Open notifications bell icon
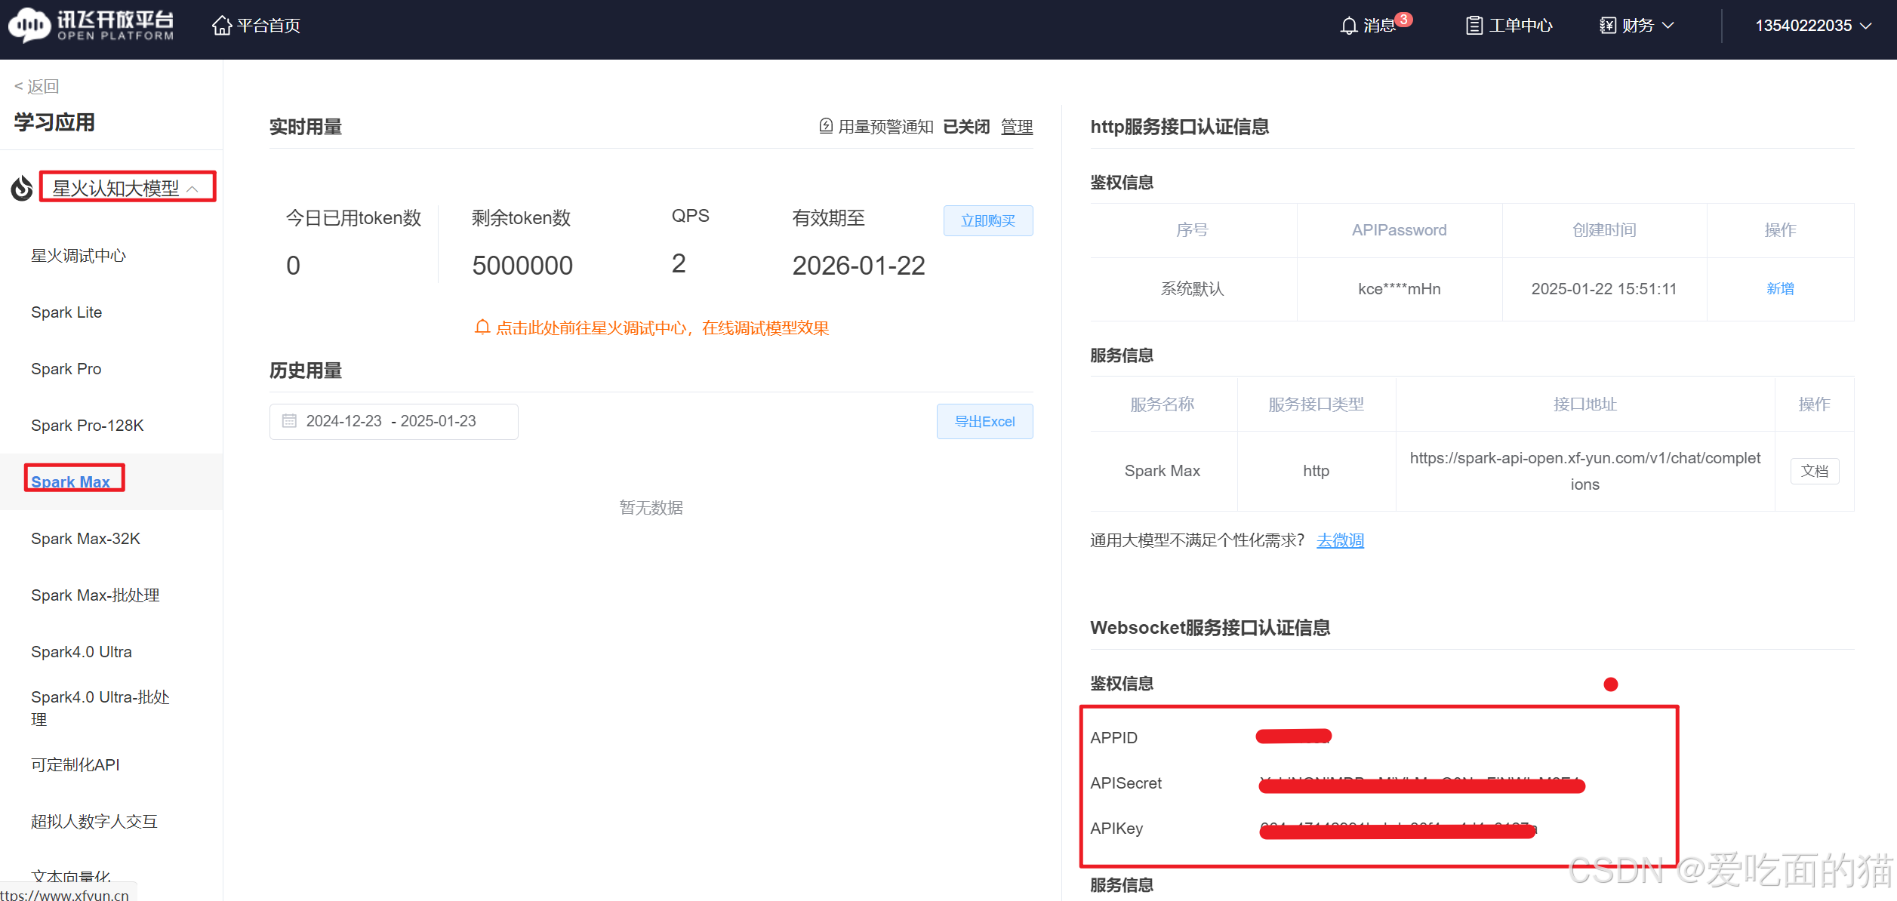The width and height of the screenshot is (1897, 901). 1348,26
